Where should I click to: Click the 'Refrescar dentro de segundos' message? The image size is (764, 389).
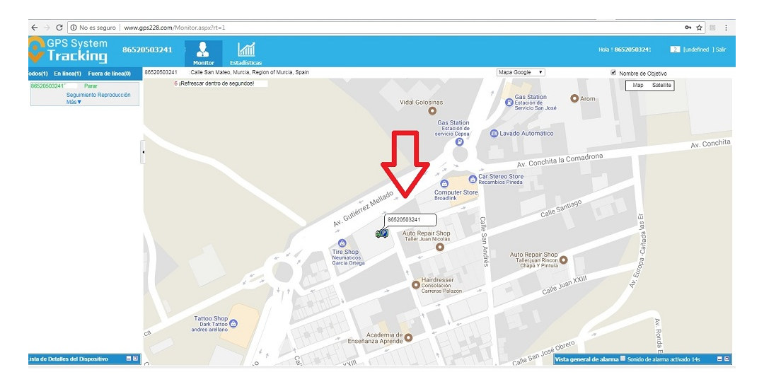[x=216, y=83]
